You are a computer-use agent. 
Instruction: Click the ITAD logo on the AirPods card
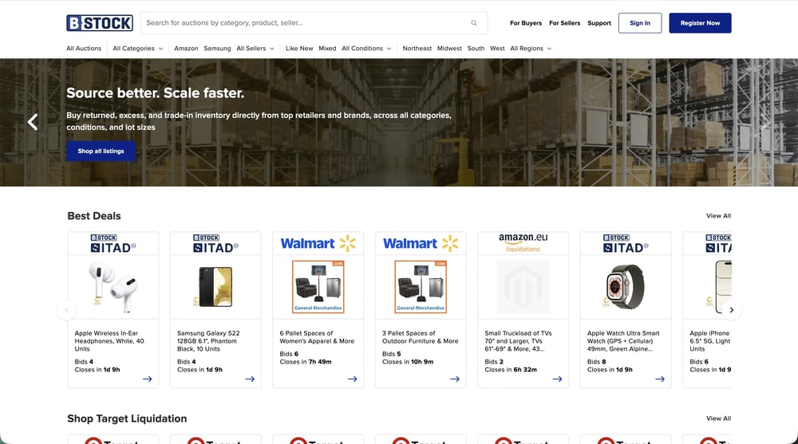[x=113, y=244]
